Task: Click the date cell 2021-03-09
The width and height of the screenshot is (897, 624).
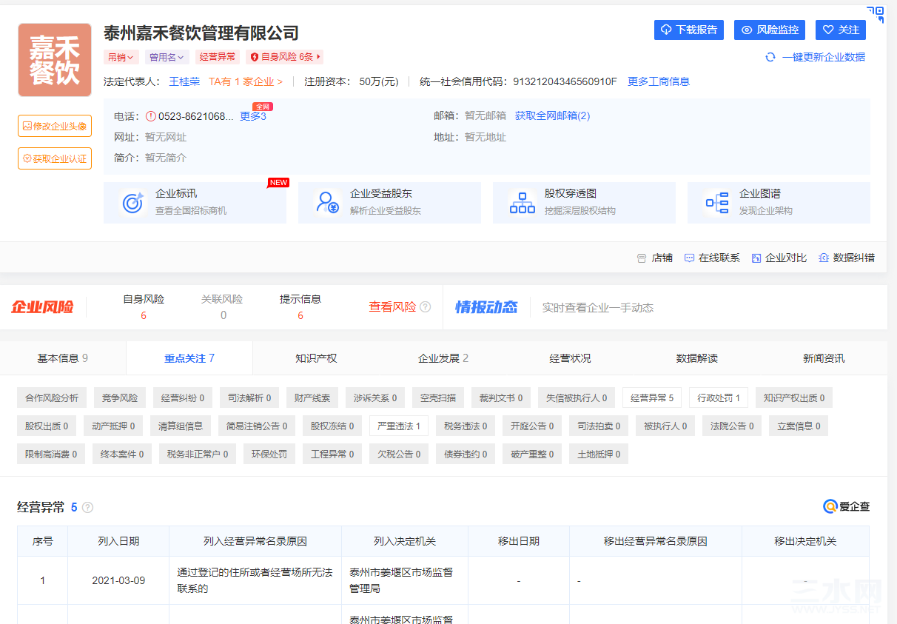Action: 118,580
